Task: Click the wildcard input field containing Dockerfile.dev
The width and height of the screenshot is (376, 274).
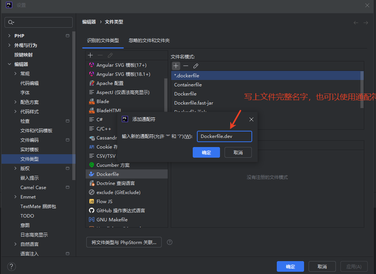Action: coord(224,136)
